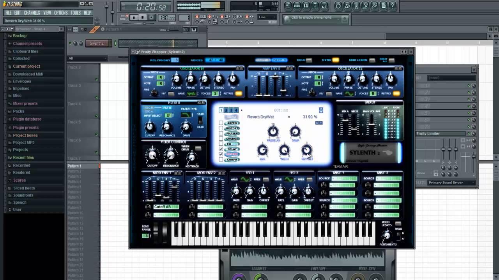This screenshot has height=280, width=499.
Task: Open the VIEW menu
Action: (47, 13)
